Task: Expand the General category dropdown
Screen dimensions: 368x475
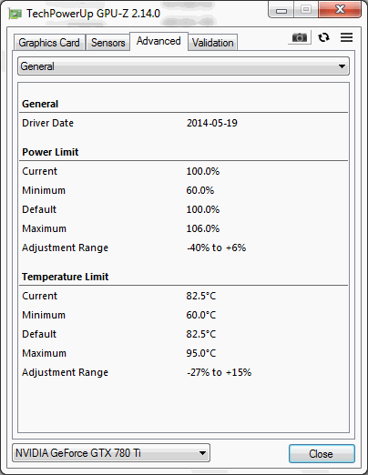Action: 183,66
